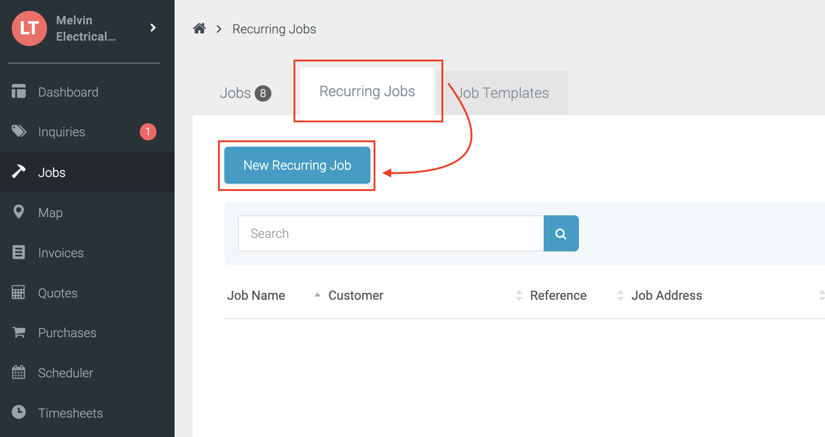Viewport: 825px width, 437px height.
Task: Select the Map pin icon
Action: click(x=19, y=212)
